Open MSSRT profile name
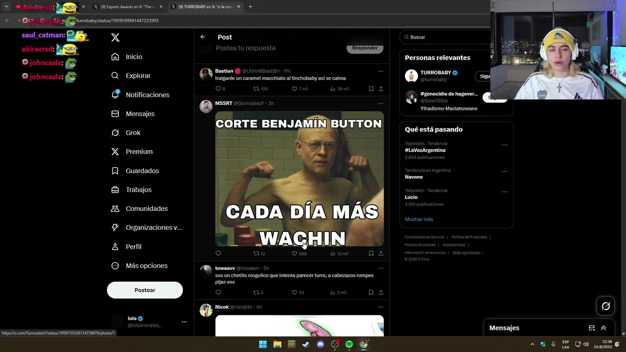Viewport: 626px width, 352px height. pos(224,103)
